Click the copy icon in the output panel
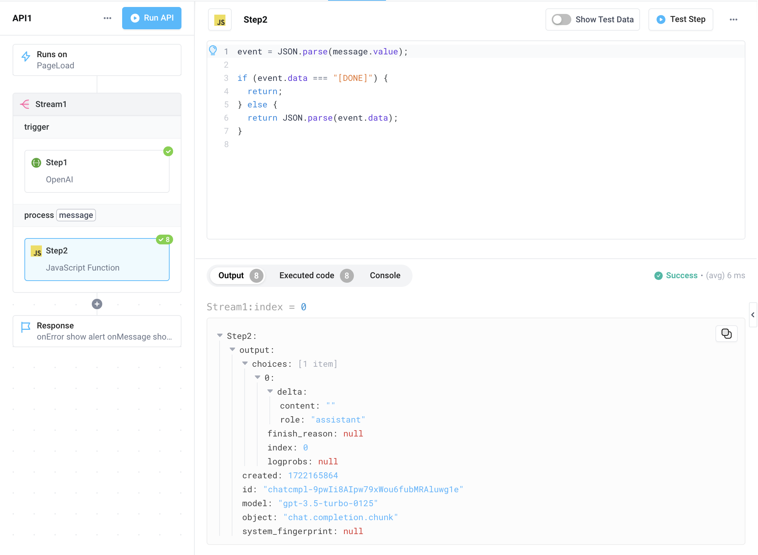 pyautogui.click(x=726, y=334)
